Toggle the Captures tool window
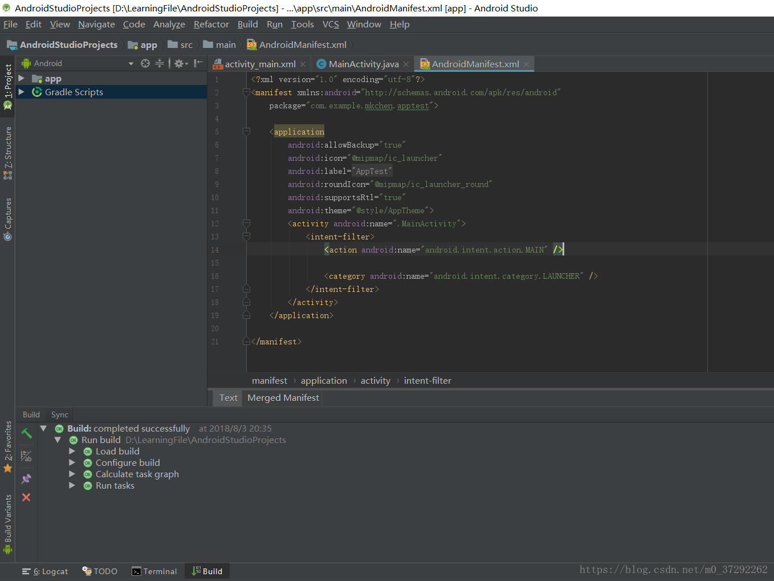 (8, 220)
